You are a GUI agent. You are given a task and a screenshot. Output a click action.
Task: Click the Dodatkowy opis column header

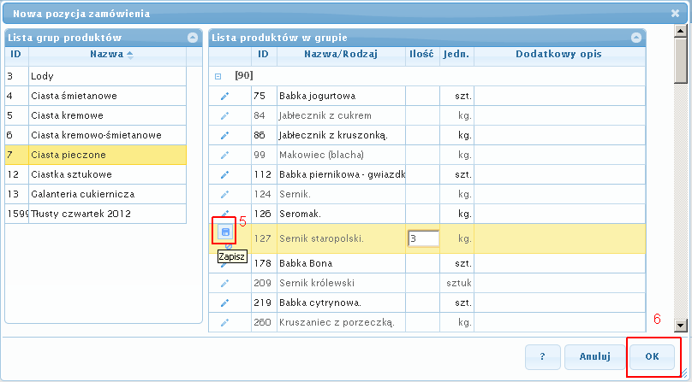[x=559, y=54]
